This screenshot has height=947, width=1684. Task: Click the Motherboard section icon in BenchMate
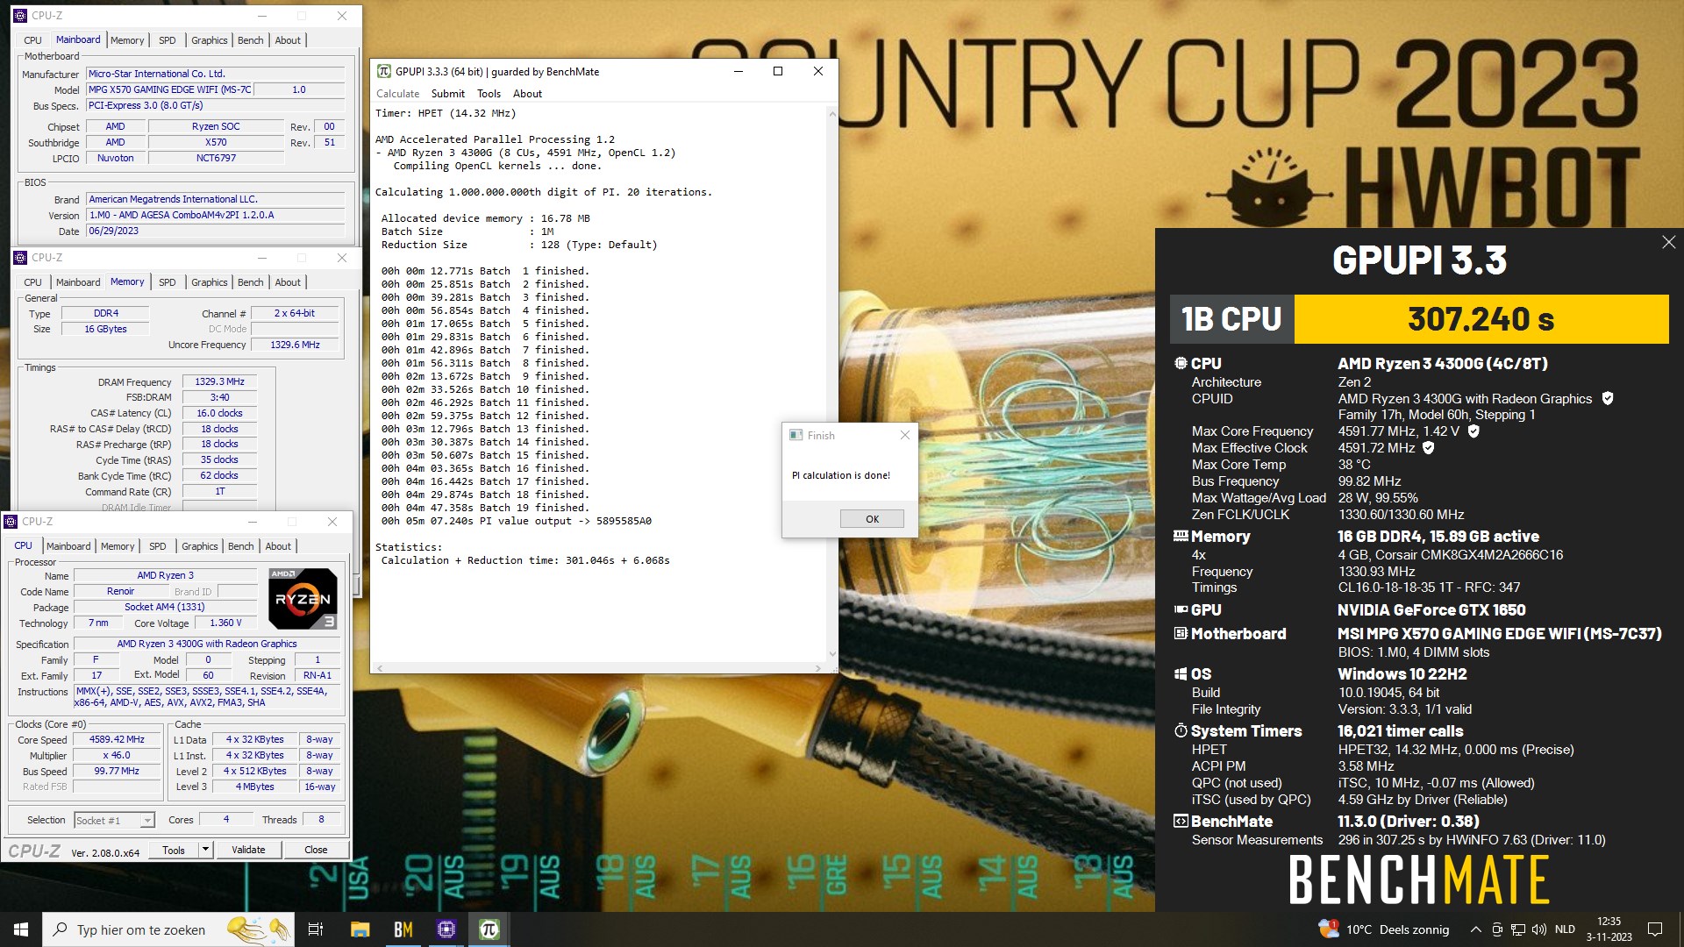click(x=1181, y=633)
